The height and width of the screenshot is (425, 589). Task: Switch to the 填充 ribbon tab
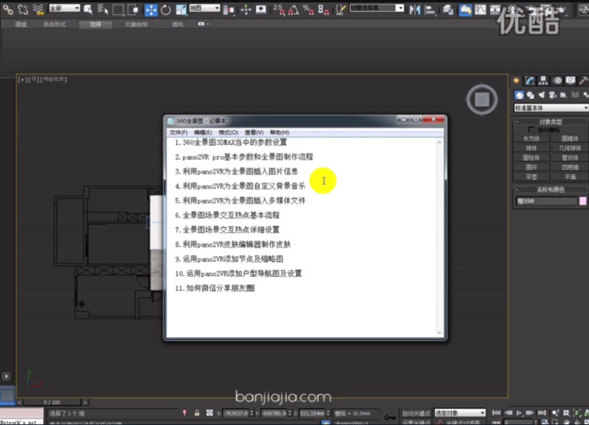pos(178,24)
